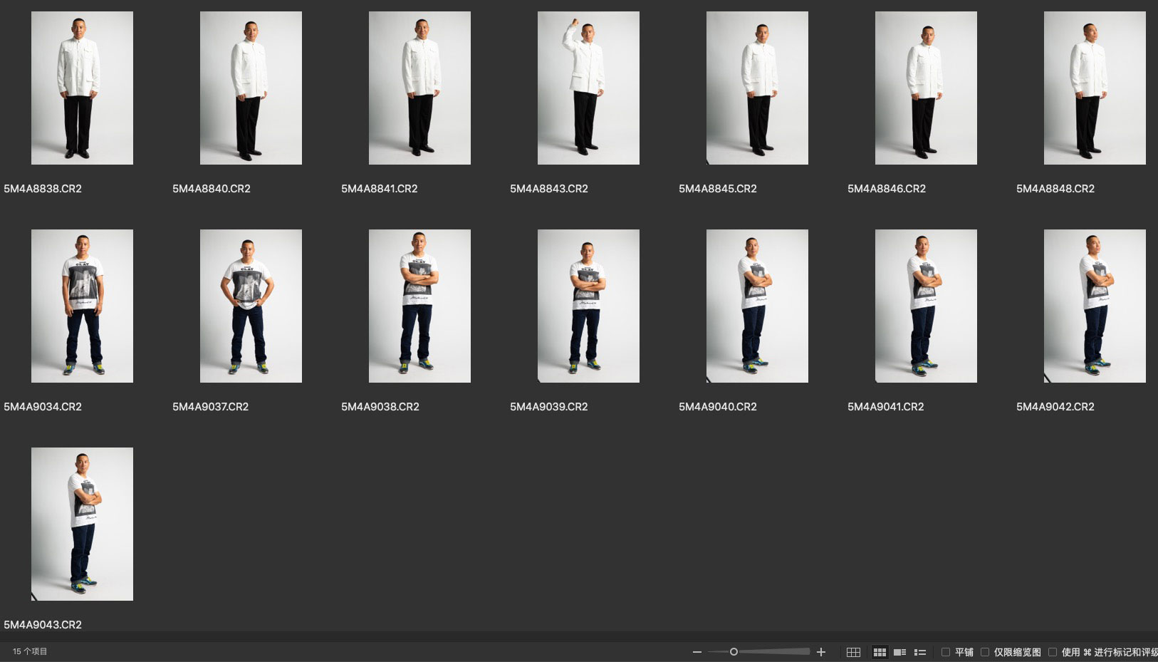Click the 5M4A8848.CR2 thumbnail image
The image size is (1158, 662).
pos(1095,88)
